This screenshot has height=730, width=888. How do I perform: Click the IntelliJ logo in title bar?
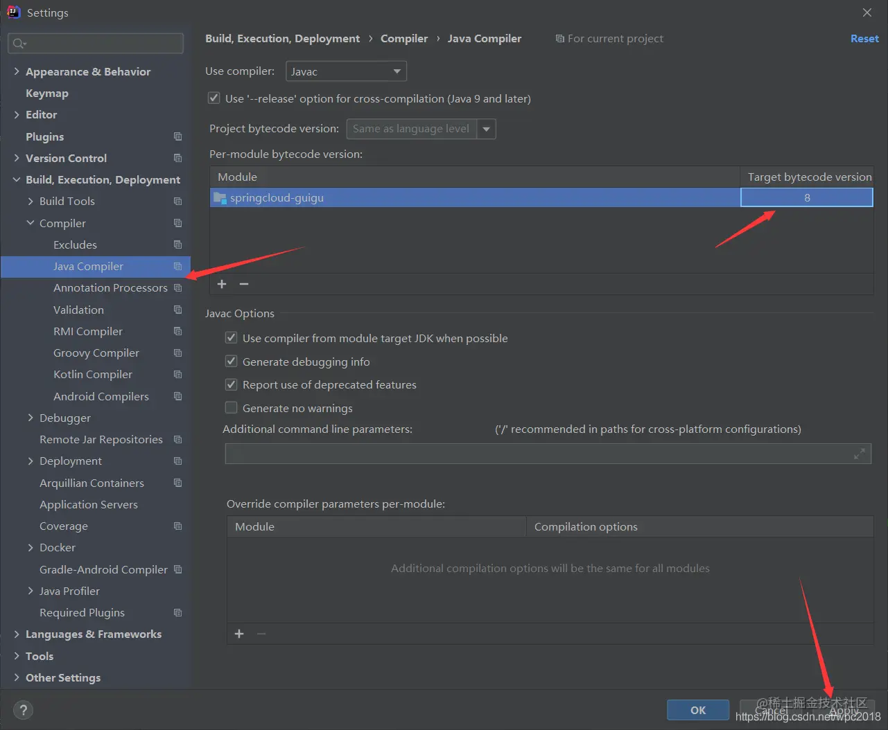pyautogui.click(x=13, y=12)
